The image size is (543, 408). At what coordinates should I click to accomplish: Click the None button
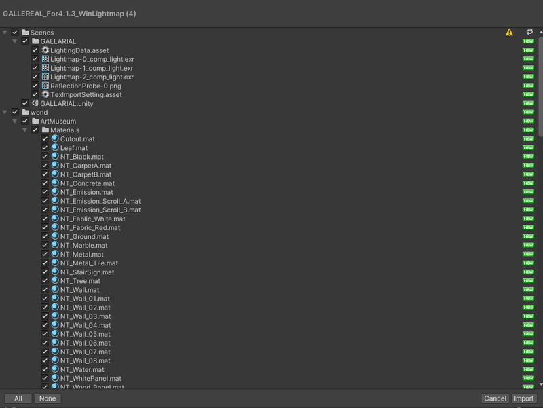[x=47, y=398]
